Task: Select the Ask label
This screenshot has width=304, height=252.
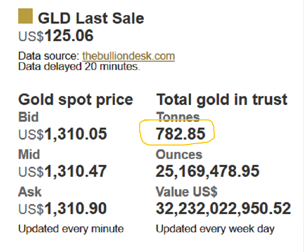Action: tap(29, 192)
